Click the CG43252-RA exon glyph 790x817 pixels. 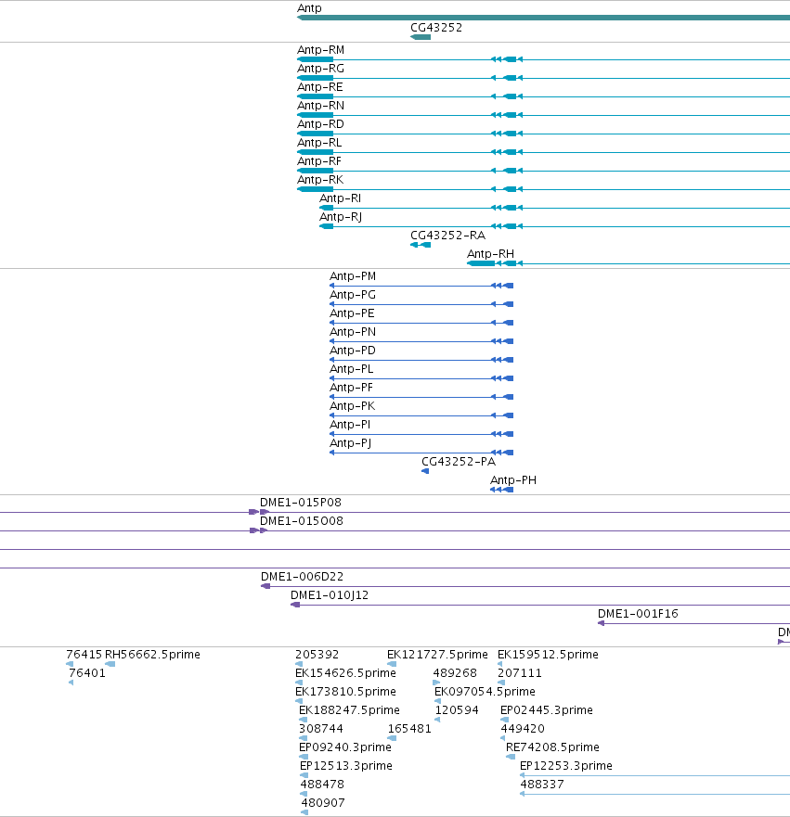click(421, 245)
